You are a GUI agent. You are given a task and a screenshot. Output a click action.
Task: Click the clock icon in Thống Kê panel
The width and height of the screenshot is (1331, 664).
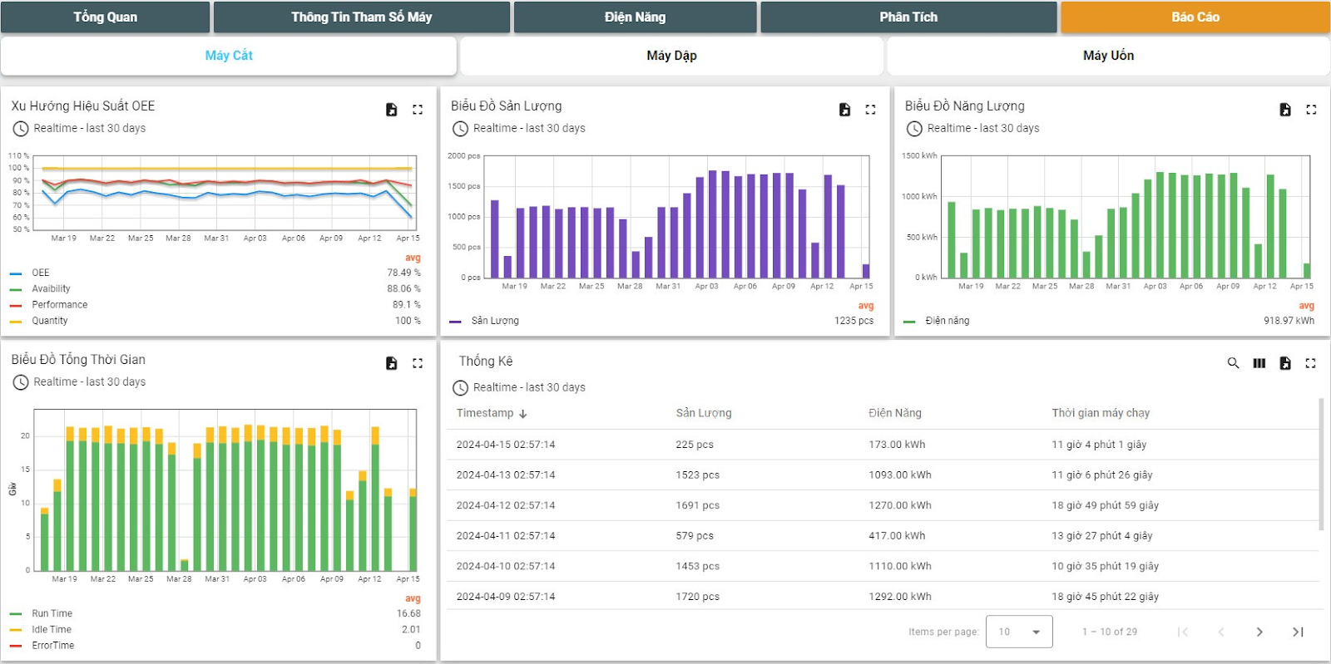click(x=460, y=388)
